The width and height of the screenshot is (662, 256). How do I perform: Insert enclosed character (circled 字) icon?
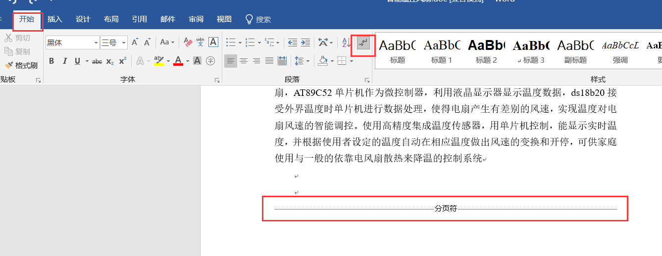(210, 61)
